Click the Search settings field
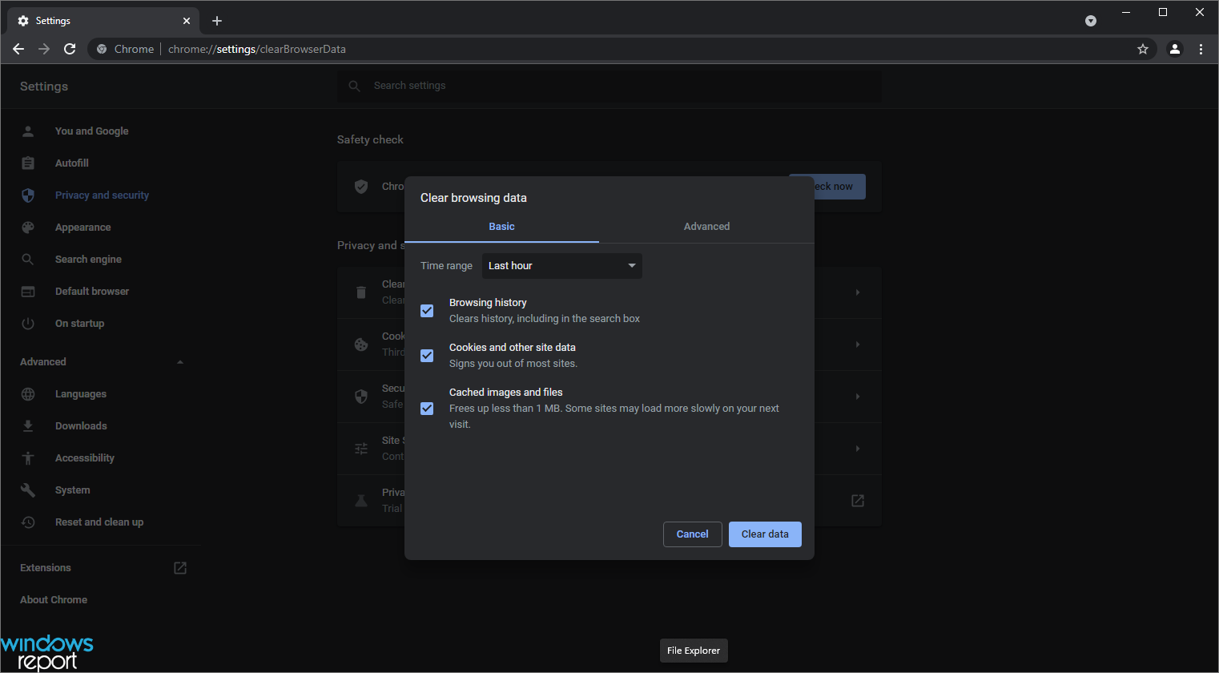 pyautogui.click(x=609, y=86)
